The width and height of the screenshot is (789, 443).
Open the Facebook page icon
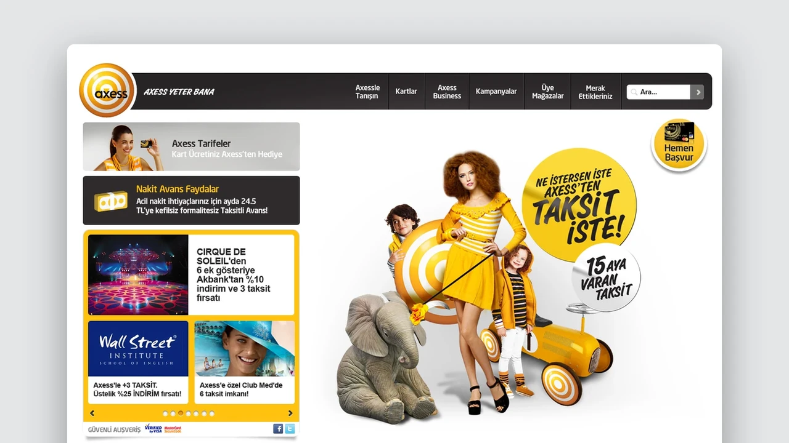[278, 429]
